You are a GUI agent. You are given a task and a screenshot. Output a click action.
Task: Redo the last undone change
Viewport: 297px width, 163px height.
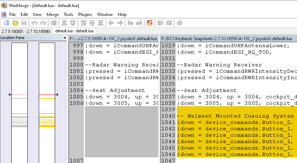click(43, 23)
